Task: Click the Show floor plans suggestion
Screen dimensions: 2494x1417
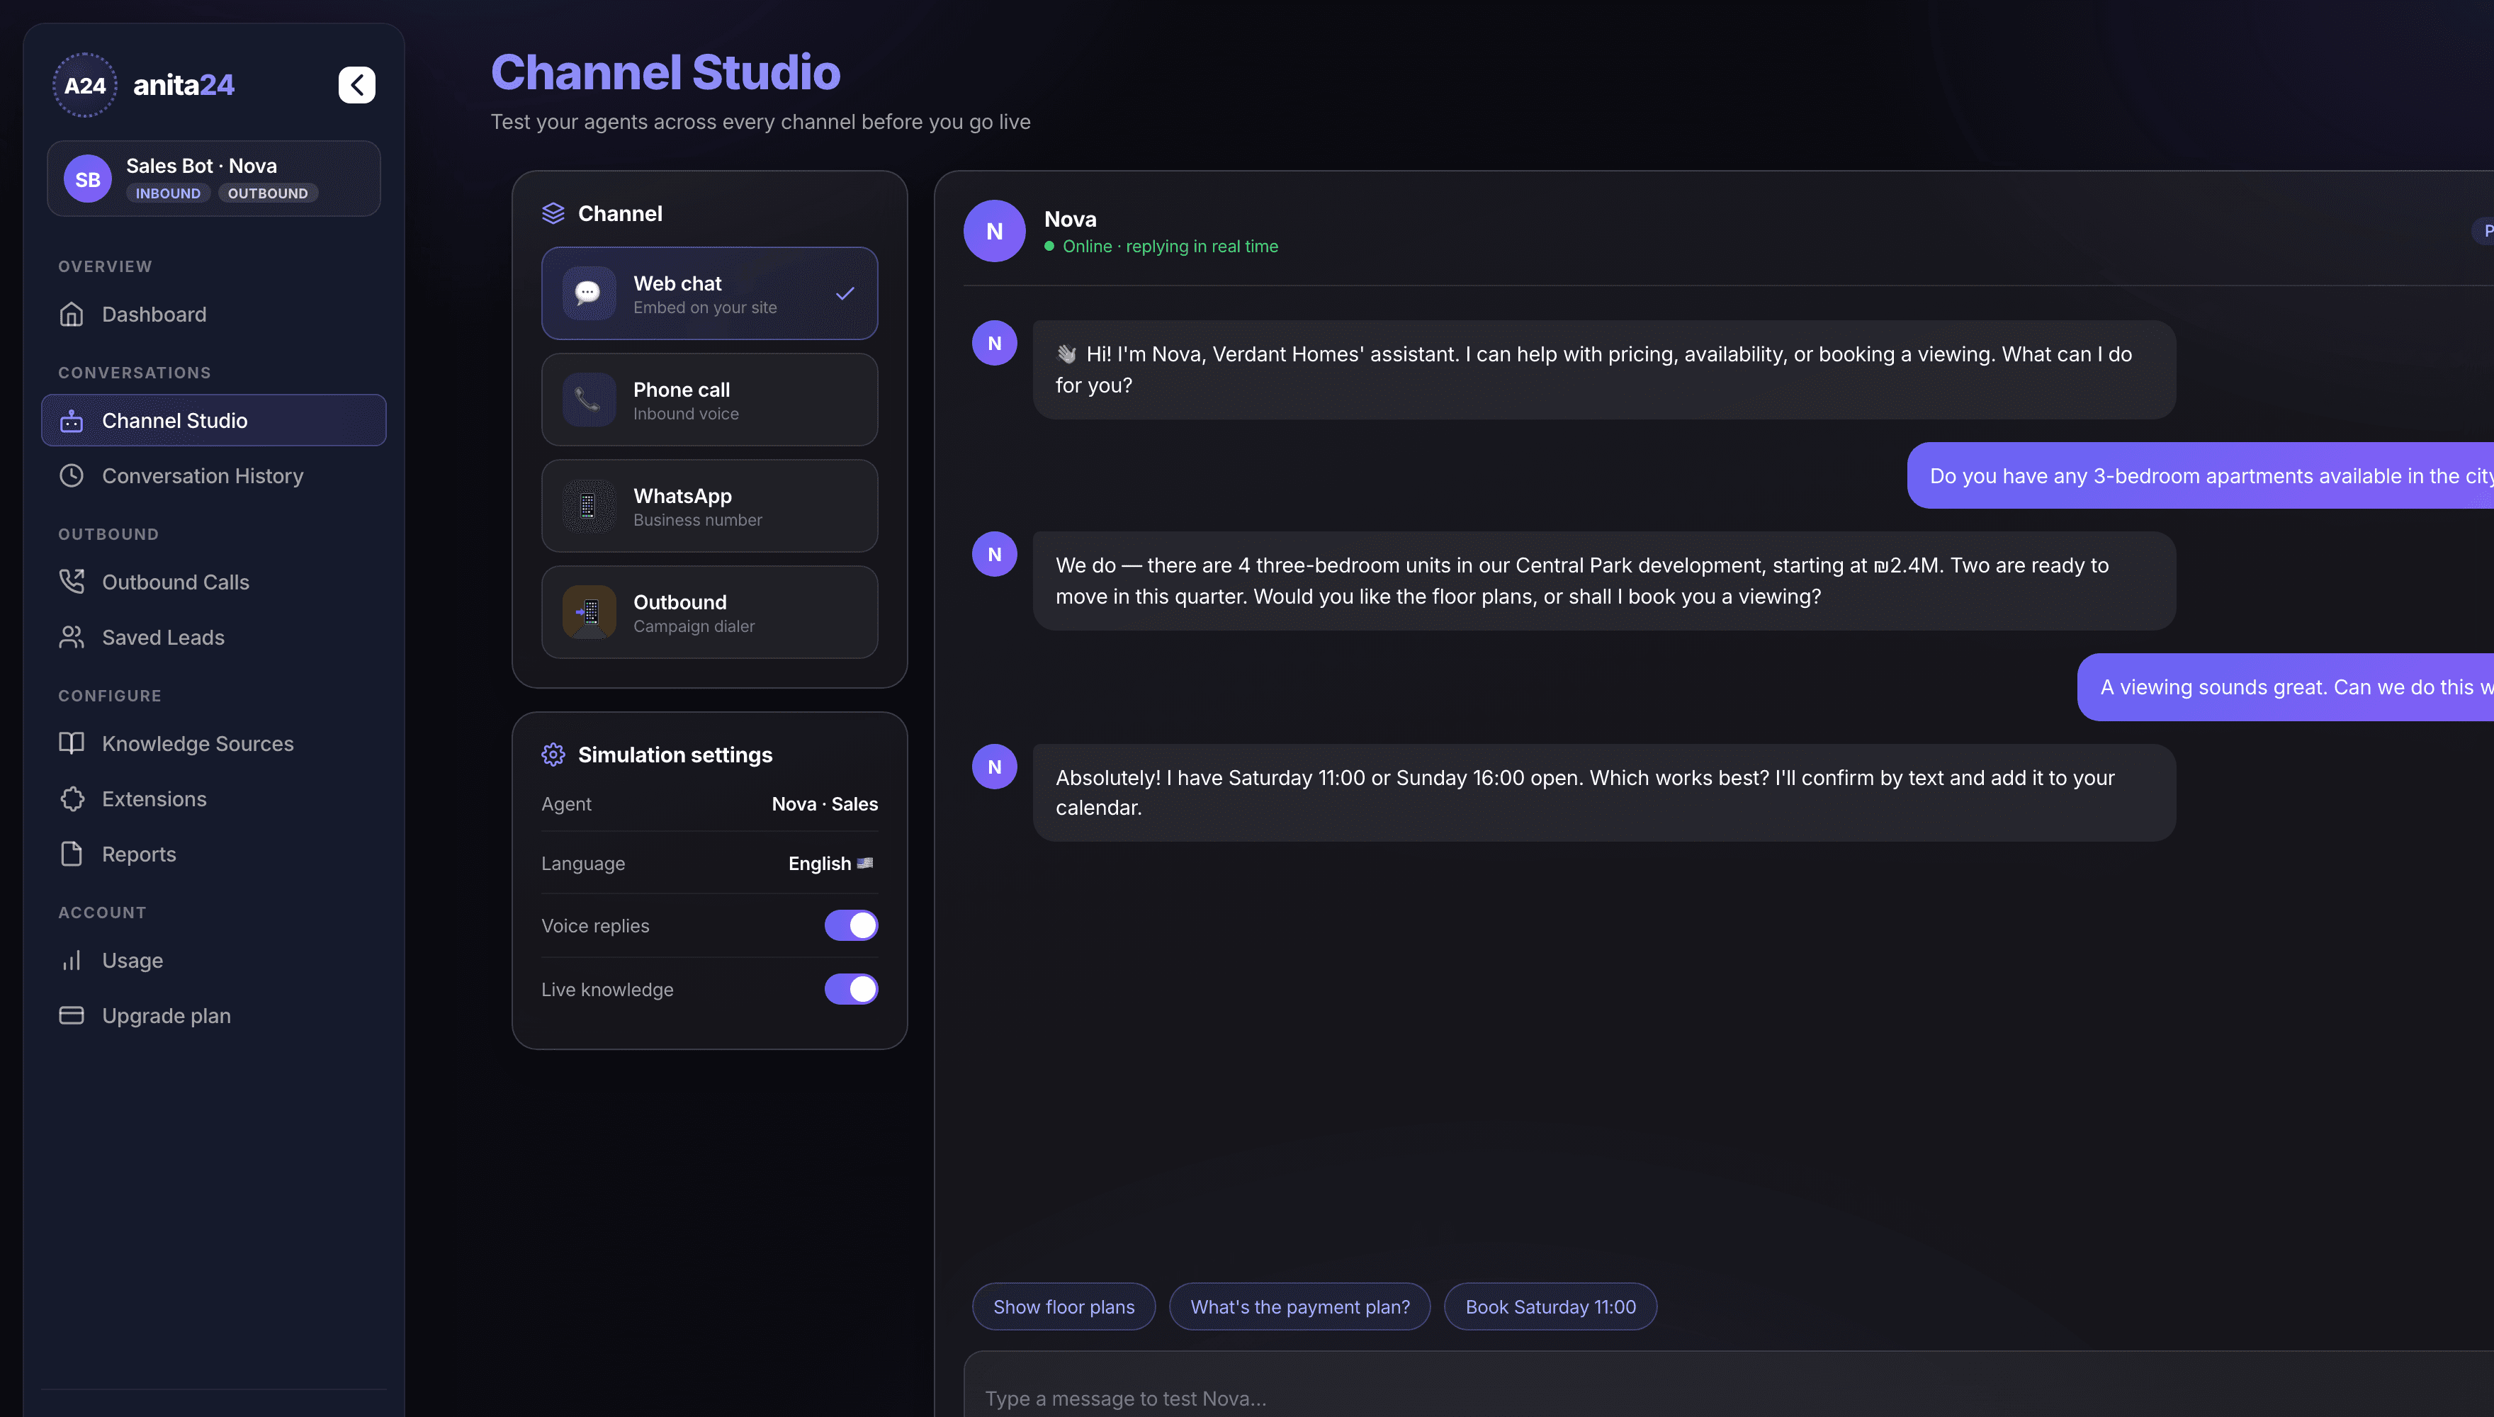Action: point(1063,1307)
